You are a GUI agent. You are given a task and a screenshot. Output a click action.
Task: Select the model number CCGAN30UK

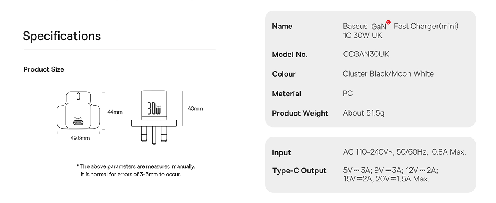[366, 54]
